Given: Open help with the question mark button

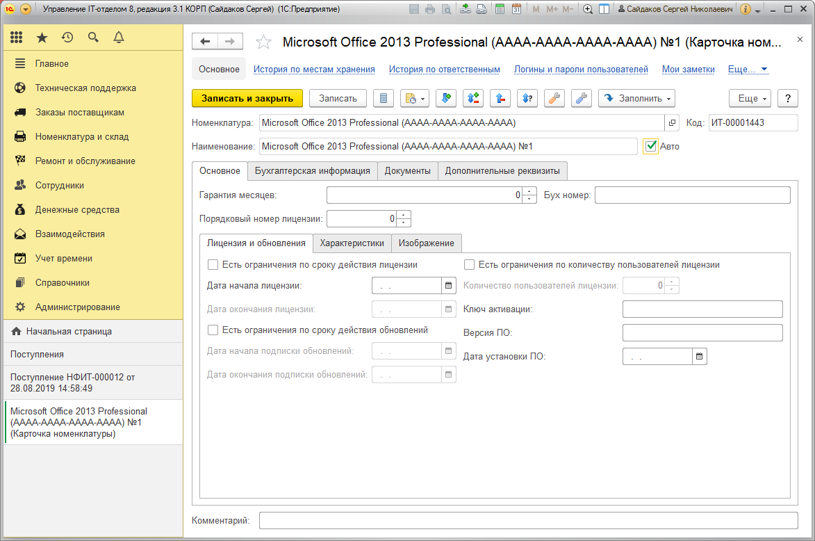Looking at the screenshot, I should pos(788,98).
